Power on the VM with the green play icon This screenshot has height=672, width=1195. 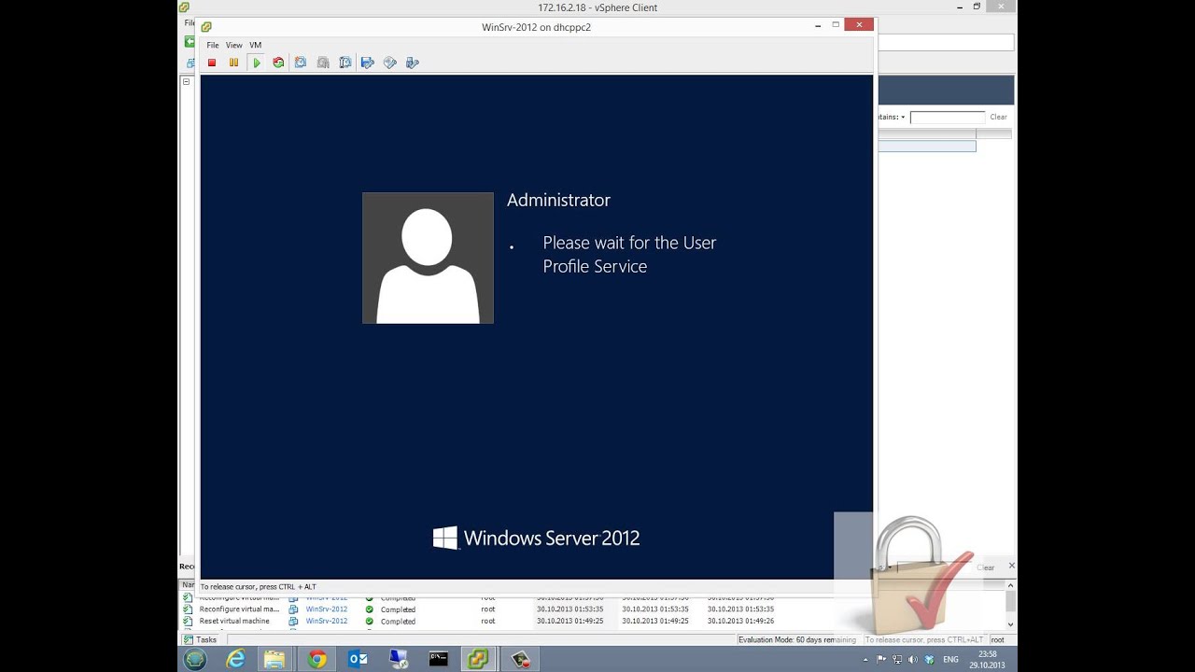click(x=256, y=63)
